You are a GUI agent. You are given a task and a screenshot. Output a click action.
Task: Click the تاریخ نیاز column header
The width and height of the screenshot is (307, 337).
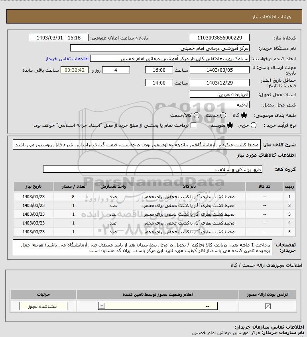tap(33, 186)
